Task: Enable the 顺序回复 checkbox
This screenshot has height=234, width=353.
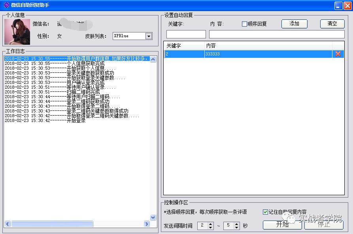Action: point(244,24)
